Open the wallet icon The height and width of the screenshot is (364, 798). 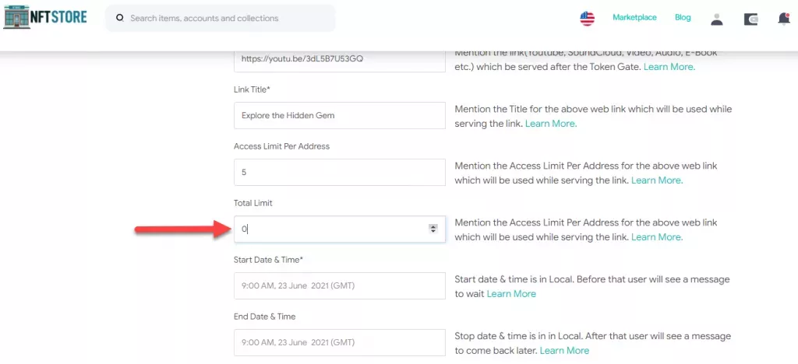(750, 19)
